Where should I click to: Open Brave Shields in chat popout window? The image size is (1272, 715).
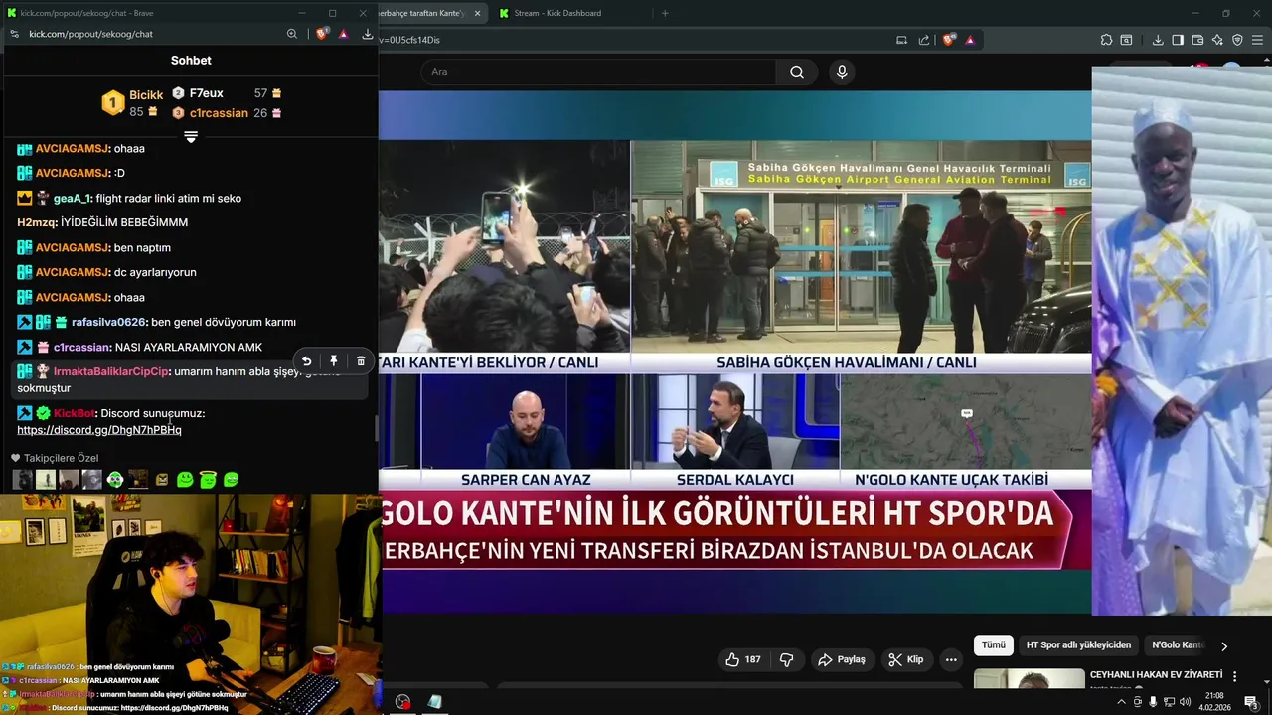tap(322, 34)
